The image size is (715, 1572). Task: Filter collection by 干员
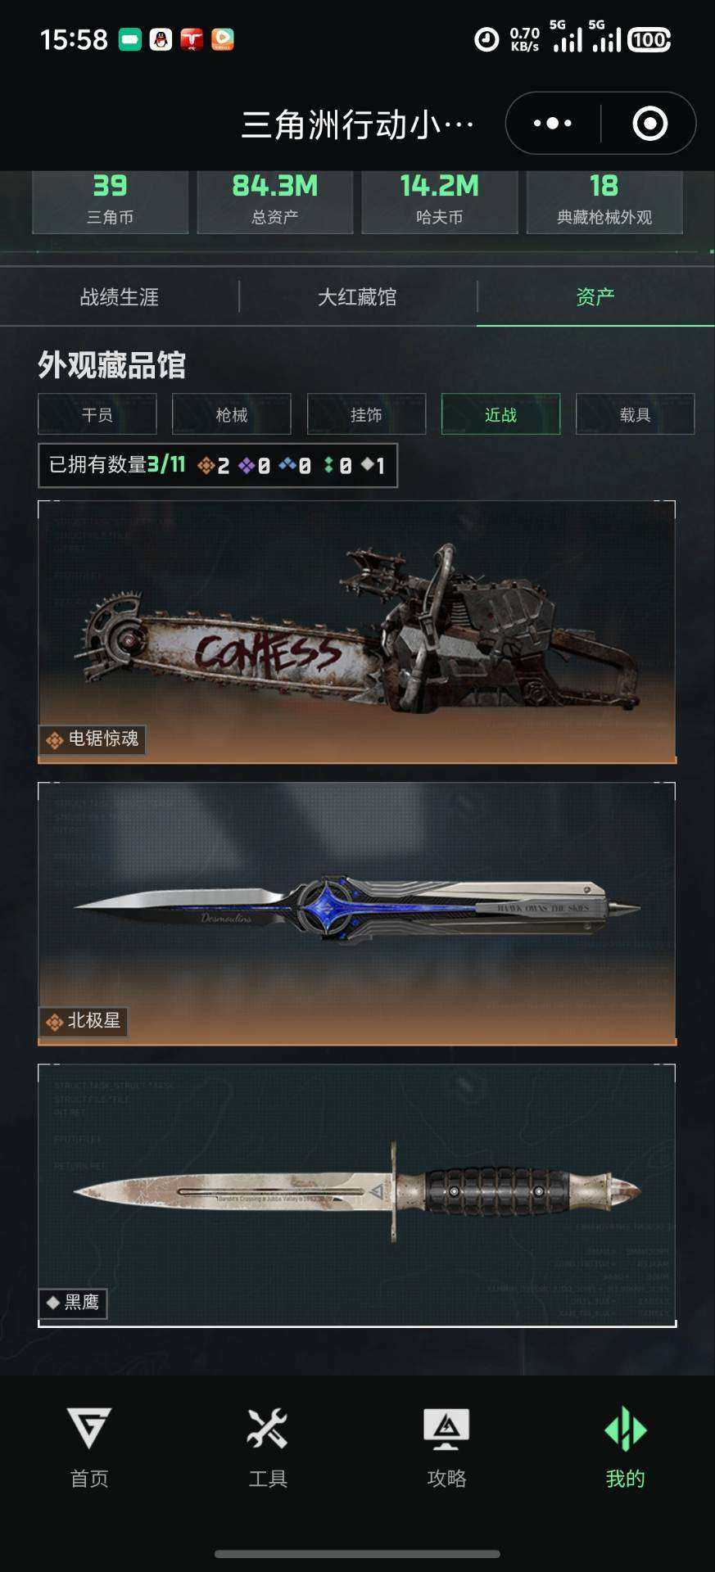pos(97,414)
